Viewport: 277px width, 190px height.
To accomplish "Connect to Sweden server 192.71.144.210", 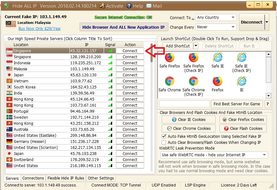I will coord(130,117).
